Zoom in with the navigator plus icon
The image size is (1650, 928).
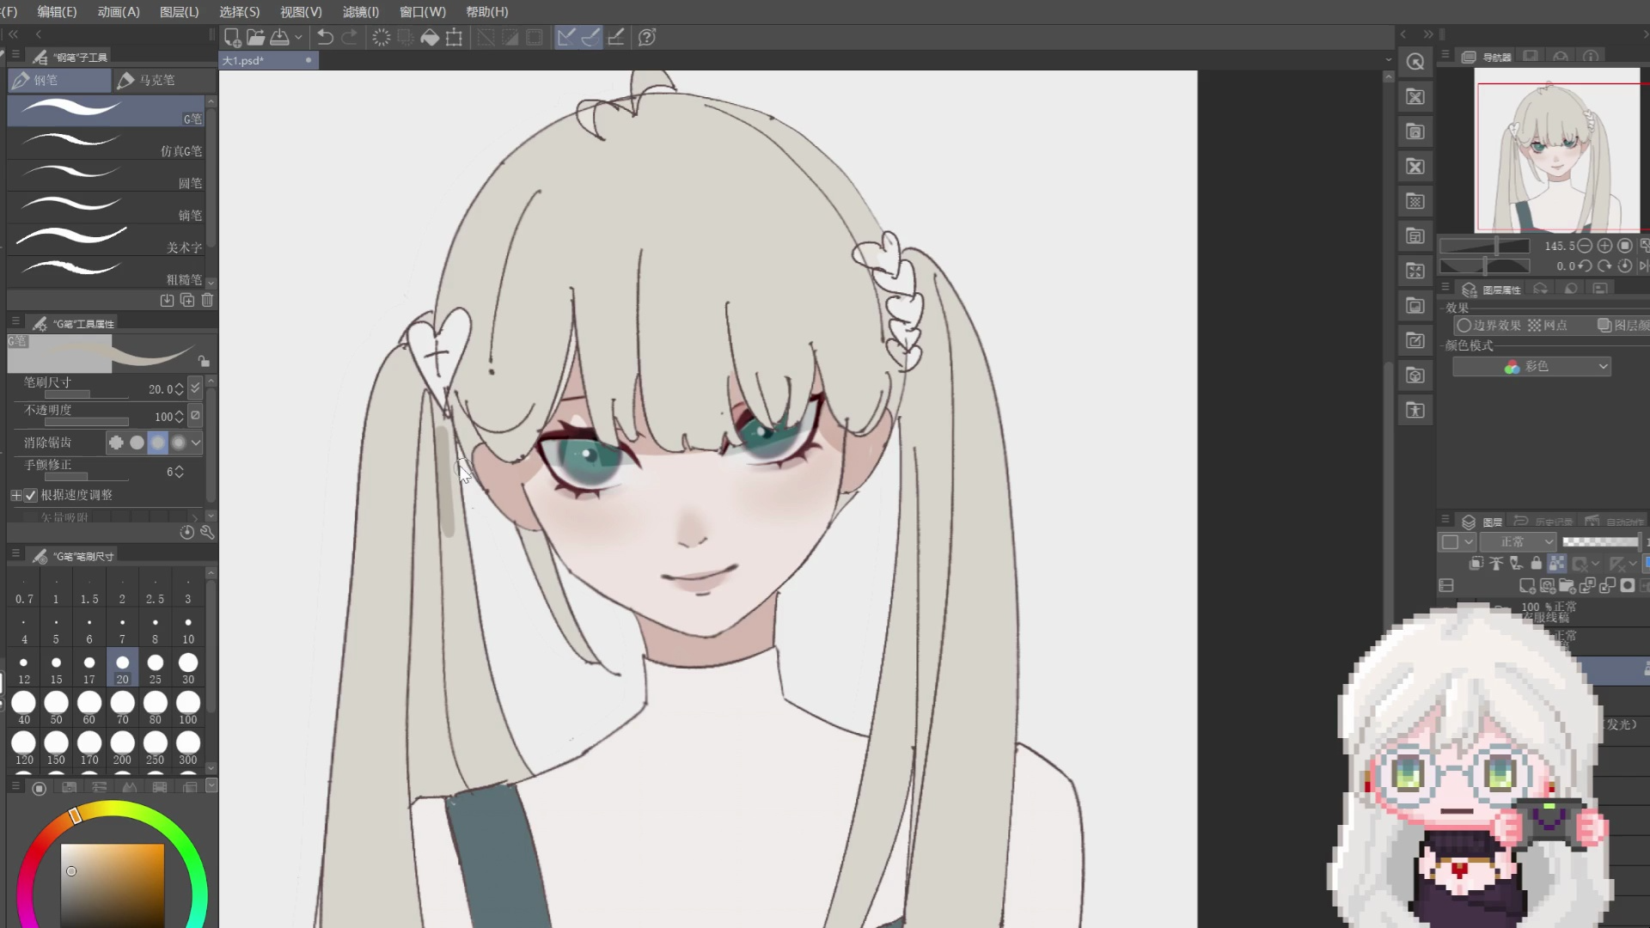pyautogui.click(x=1604, y=246)
